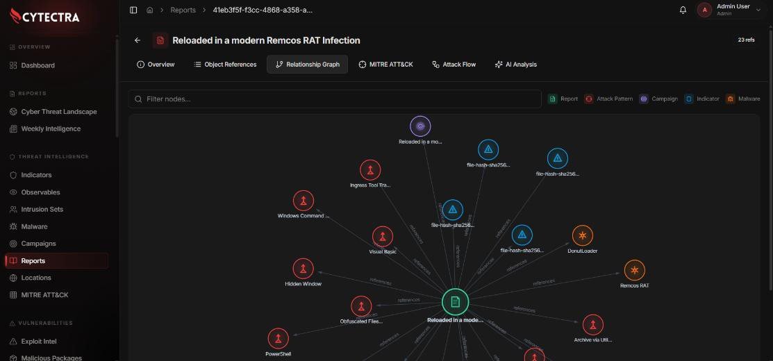This screenshot has width=773, height=361.
Task: Click the Admin User avatar
Action: [704, 10]
